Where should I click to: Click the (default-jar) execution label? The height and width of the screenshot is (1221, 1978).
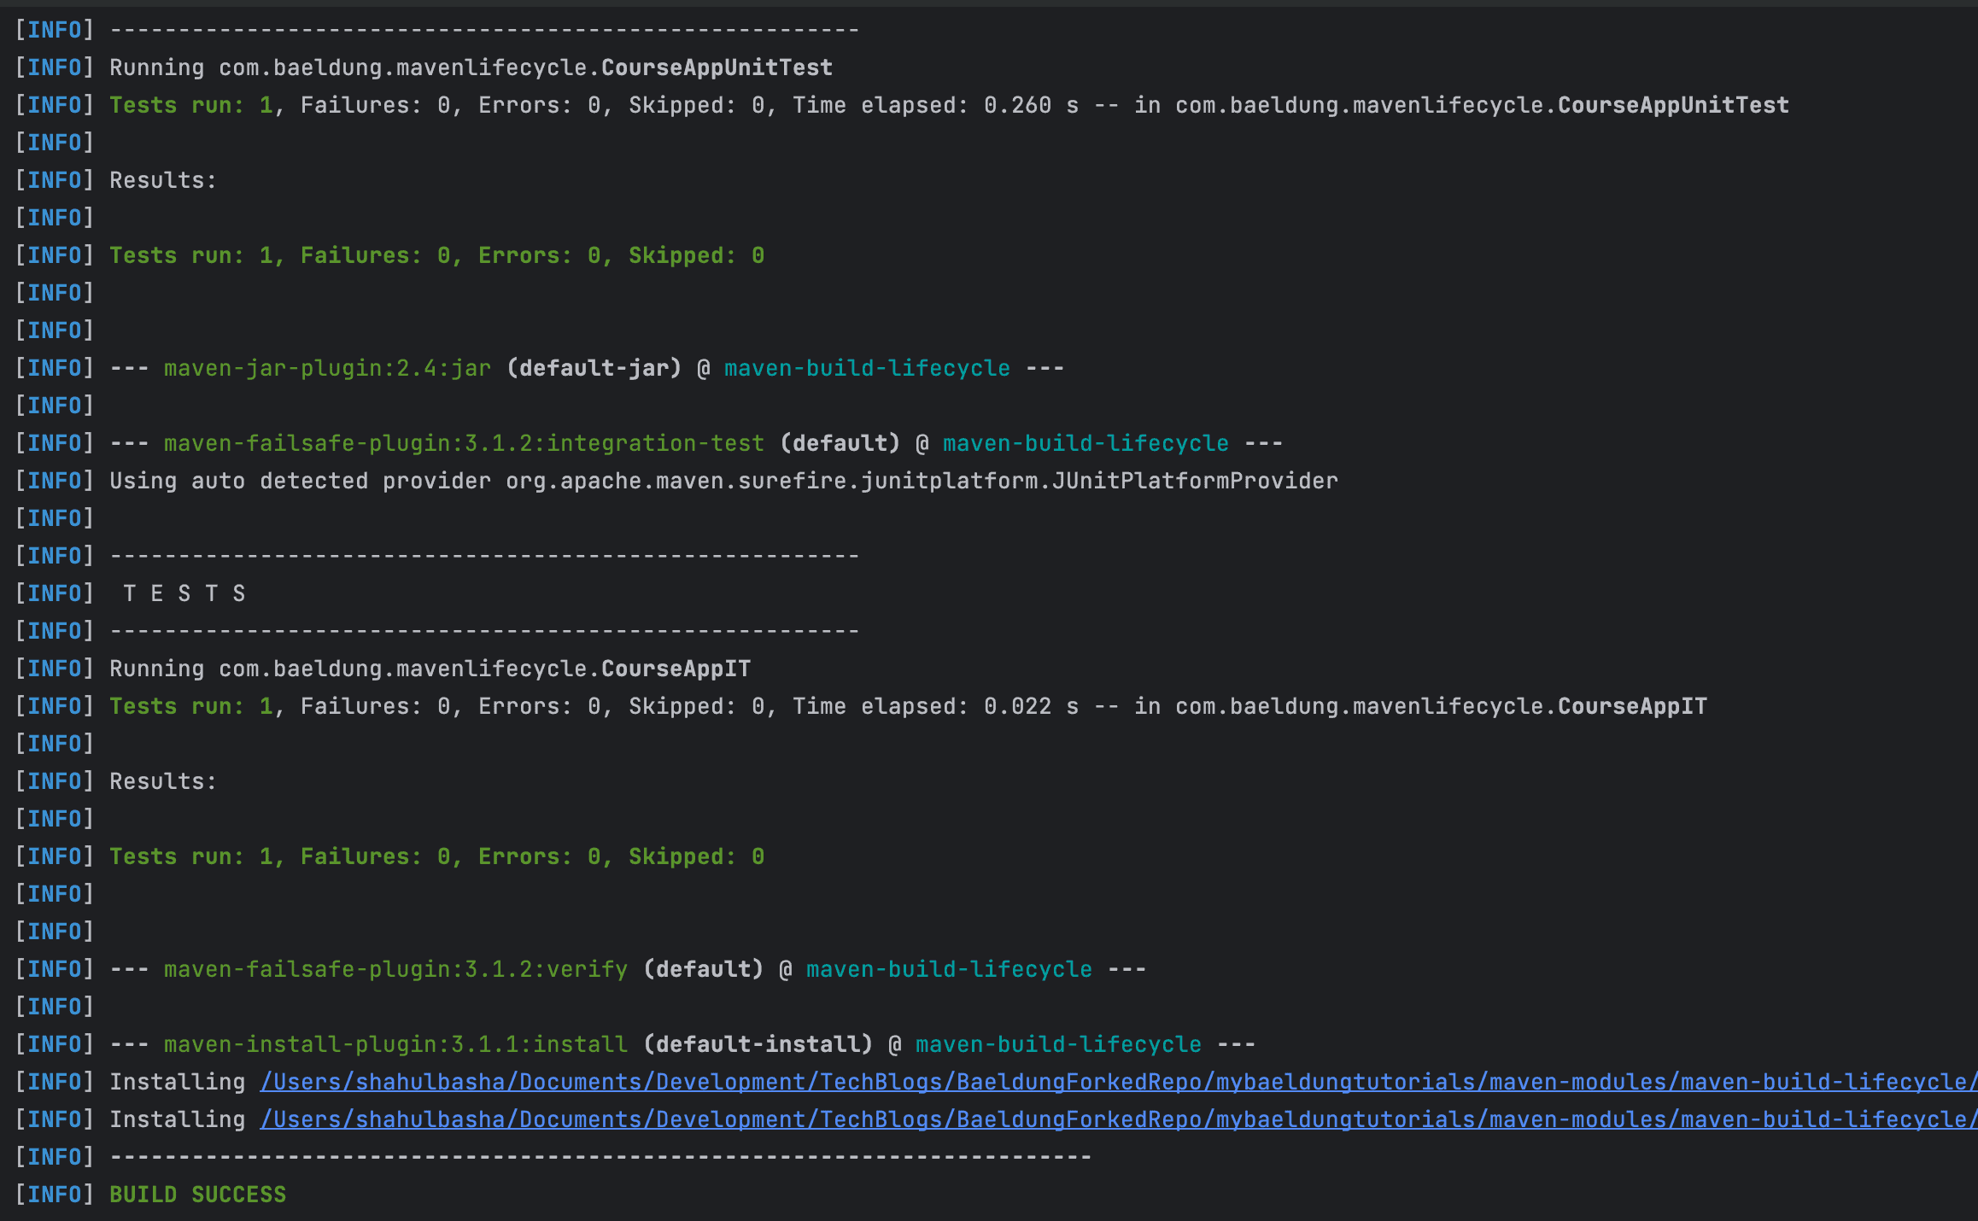[594, 368]
